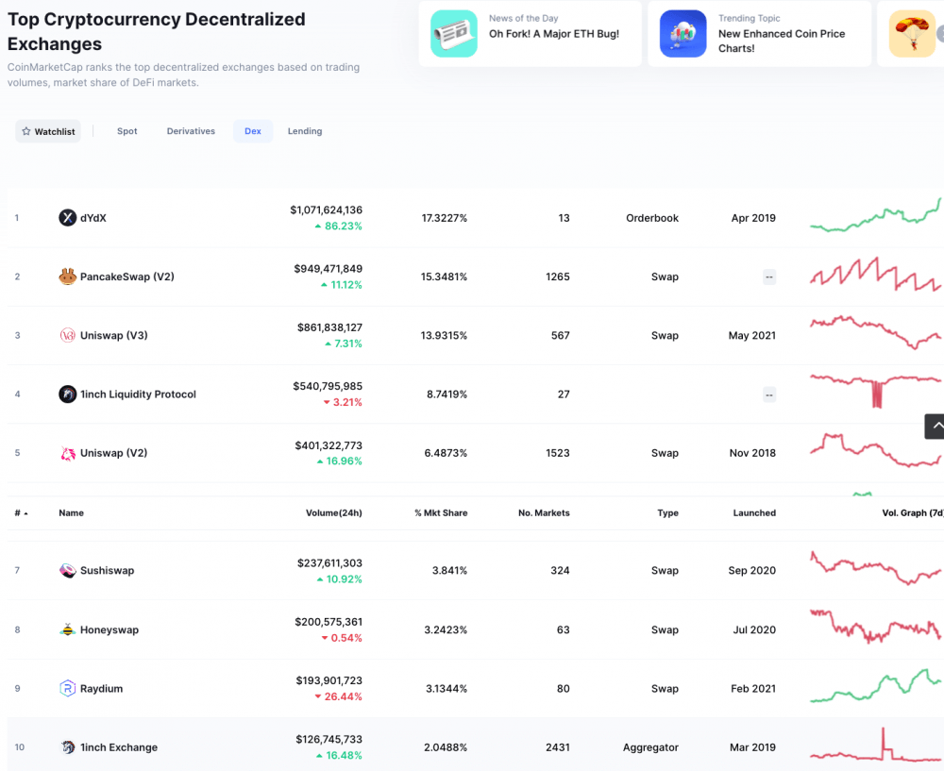Click dYdX volume value $1,071,624,136
The width and height of the screenshot is (944, 771).
click(327, 210)
